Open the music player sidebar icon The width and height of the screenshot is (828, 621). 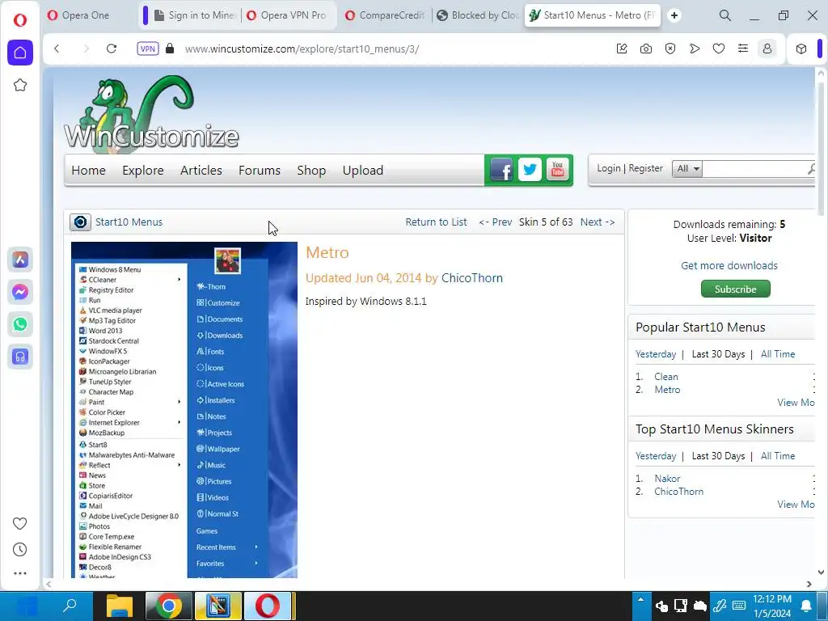20,357
